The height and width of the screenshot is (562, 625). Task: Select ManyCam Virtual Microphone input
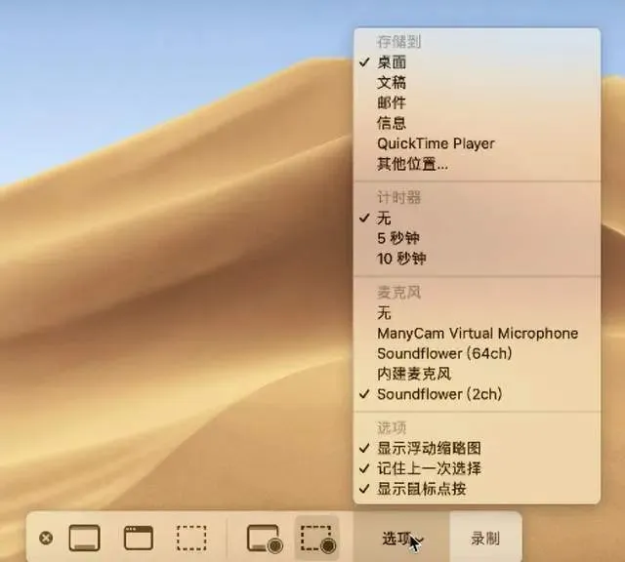(x=477, y=334)
